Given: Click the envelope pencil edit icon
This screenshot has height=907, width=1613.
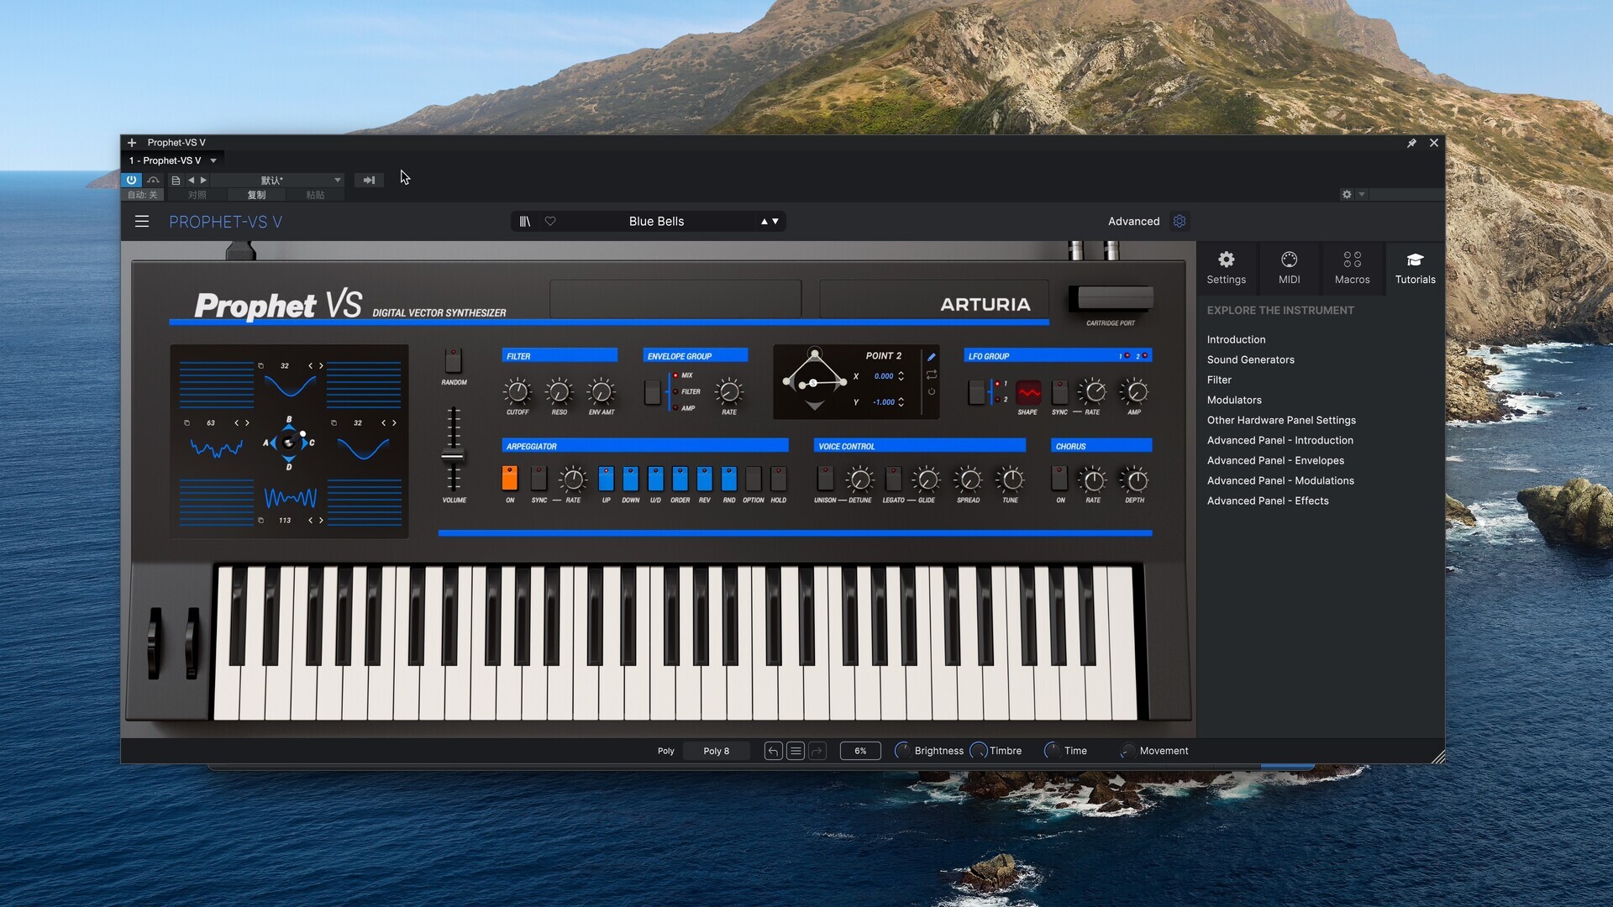Looking at the screenshot, I should [x=932, y=357].
